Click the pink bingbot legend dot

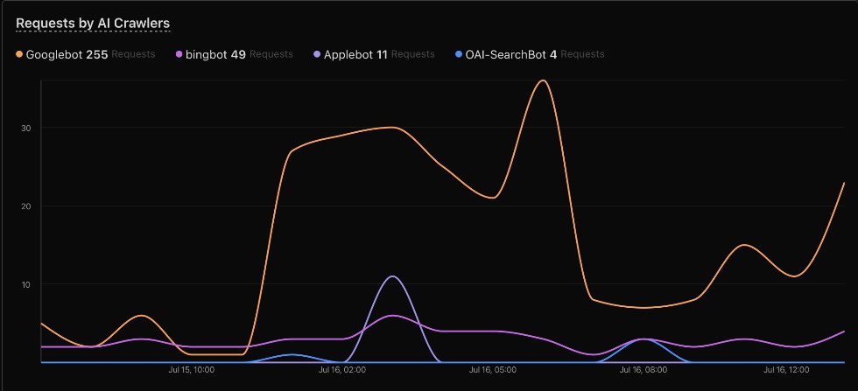click(x=179, y=54)
